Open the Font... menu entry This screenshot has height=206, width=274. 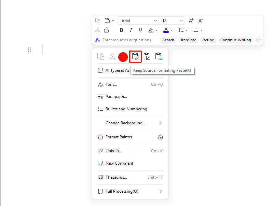point(130,84)
